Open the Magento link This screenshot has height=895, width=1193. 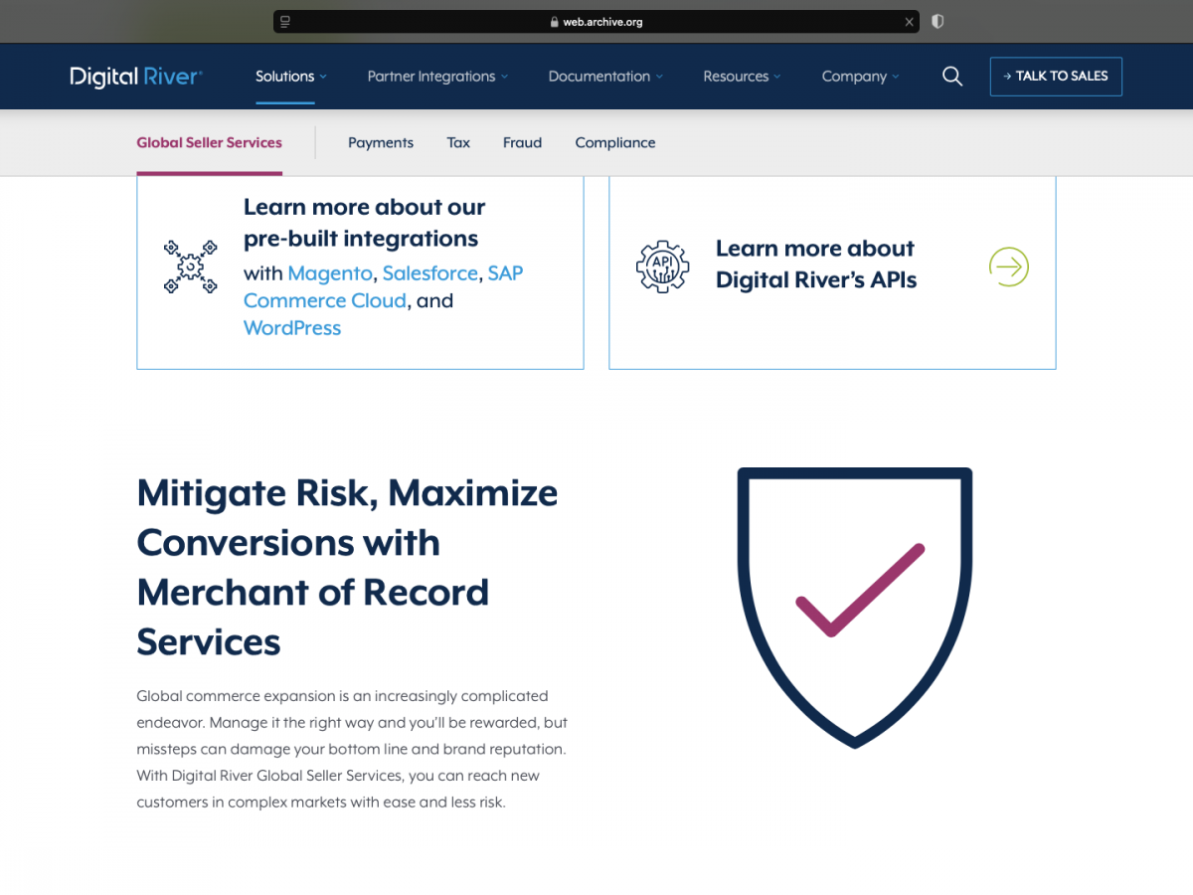point(330,272)
